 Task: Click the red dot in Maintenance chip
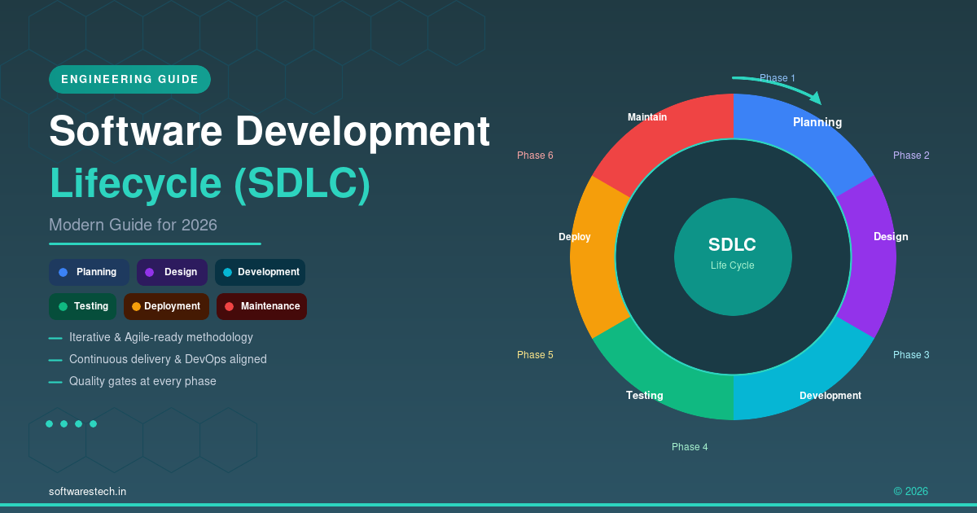click(229, 306)
